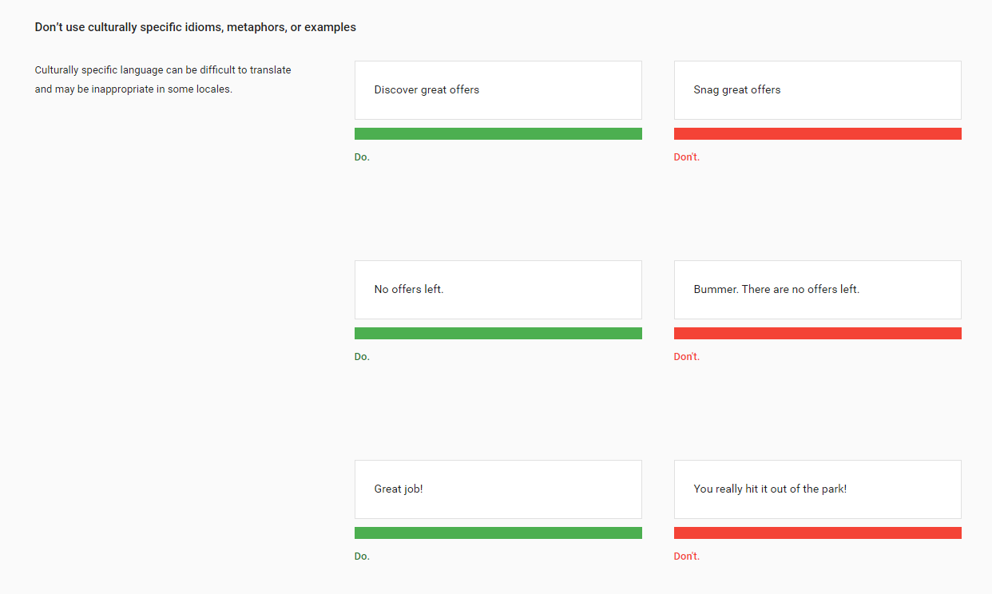Click 'Don't.' label below 'Snag great offers'

[686, 157]
